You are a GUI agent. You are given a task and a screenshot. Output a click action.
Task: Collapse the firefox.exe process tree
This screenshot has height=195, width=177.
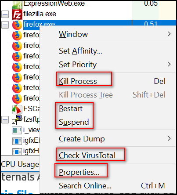click(x=5, y=25)
